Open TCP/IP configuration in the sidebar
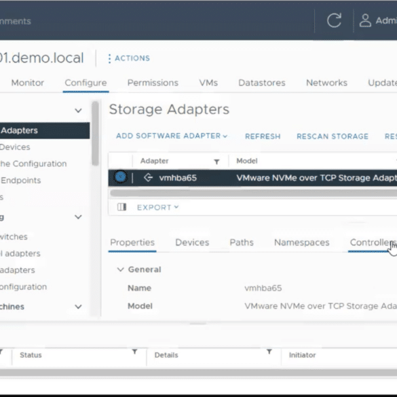Image resolution: width=397 pixels, height=397 pixels. pos(23,287)
